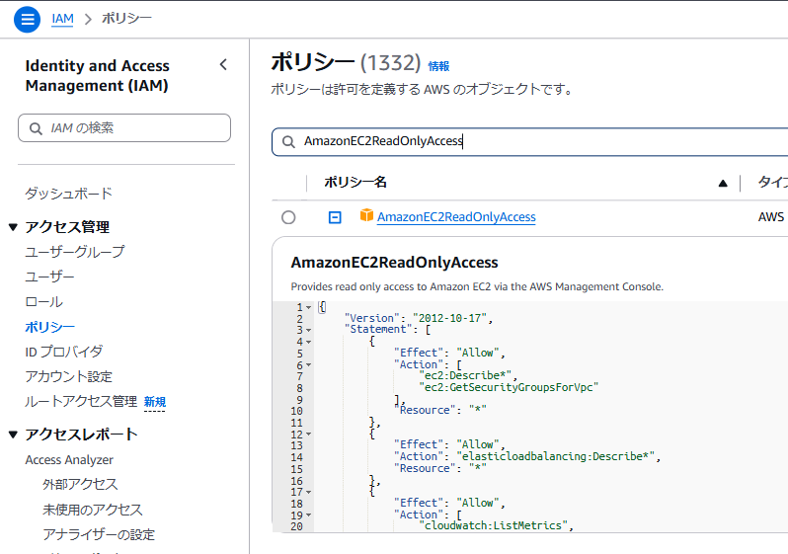
Task: Fold the code block at line 17
Action: [x=308, y=492]
